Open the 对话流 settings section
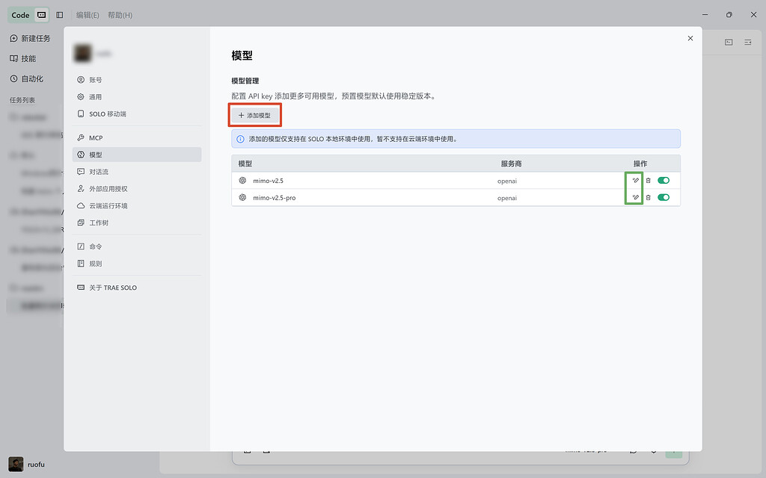The width and height of the screenshot is (766, 478). [x=137, y=172]
